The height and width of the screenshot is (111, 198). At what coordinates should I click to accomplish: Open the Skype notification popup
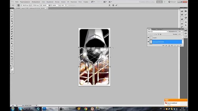click(x=176, y=103)
